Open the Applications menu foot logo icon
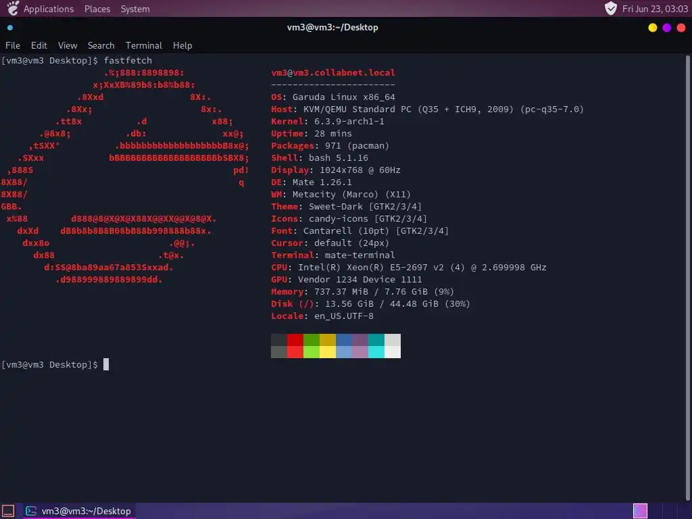Screen dimensions: 692x519 click(14, 8)
